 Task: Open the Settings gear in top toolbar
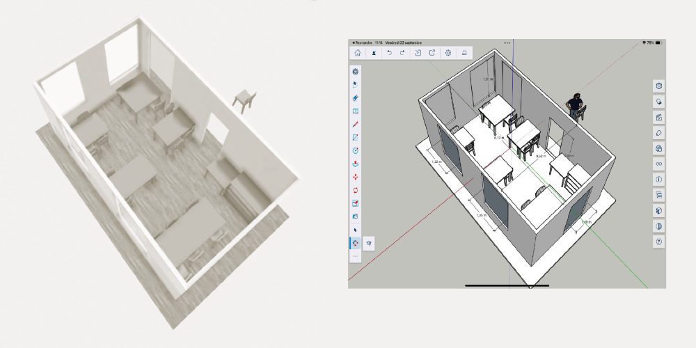[x=448, y=53]
